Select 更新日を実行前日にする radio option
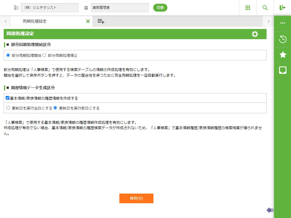Image resolution: width=291 pixels, height=218 pixels. point(55,108)
